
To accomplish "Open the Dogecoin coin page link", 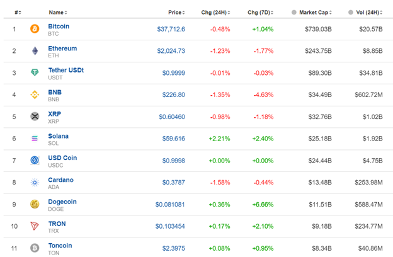I will tap(62, 202).
